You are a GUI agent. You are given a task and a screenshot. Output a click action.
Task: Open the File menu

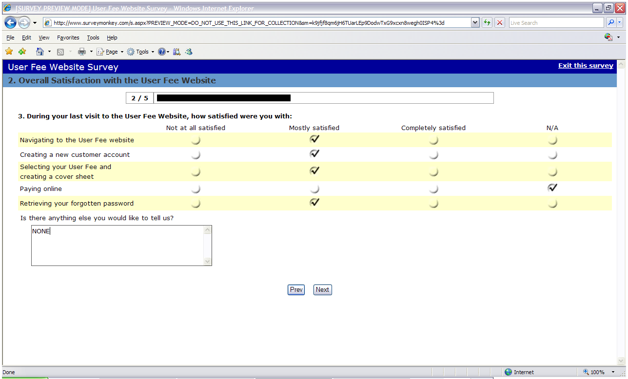pyautogui.click(x=10, y=38)
